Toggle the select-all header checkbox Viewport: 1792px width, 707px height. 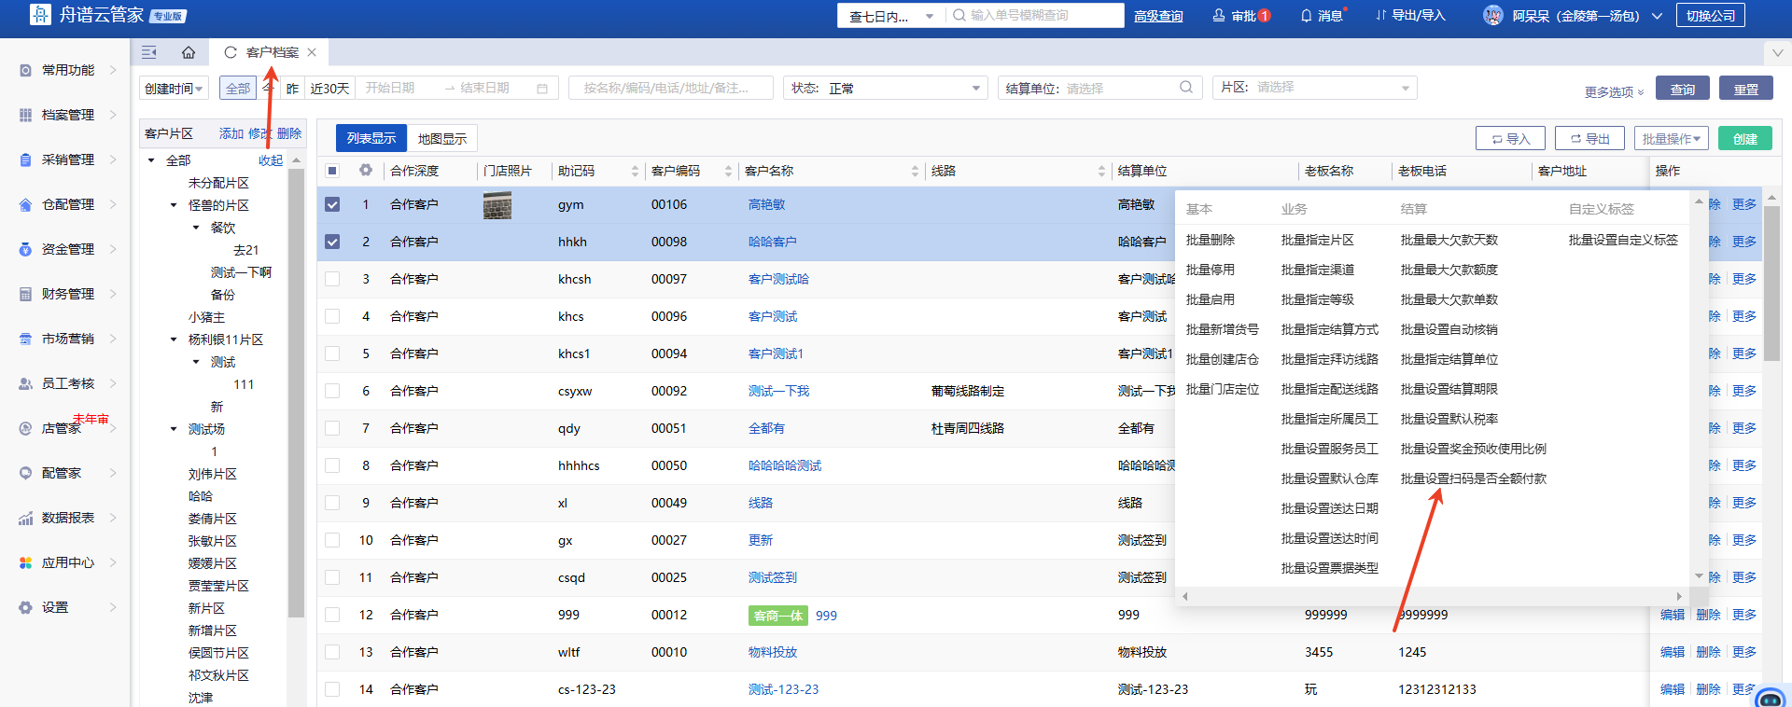(332, 171)
